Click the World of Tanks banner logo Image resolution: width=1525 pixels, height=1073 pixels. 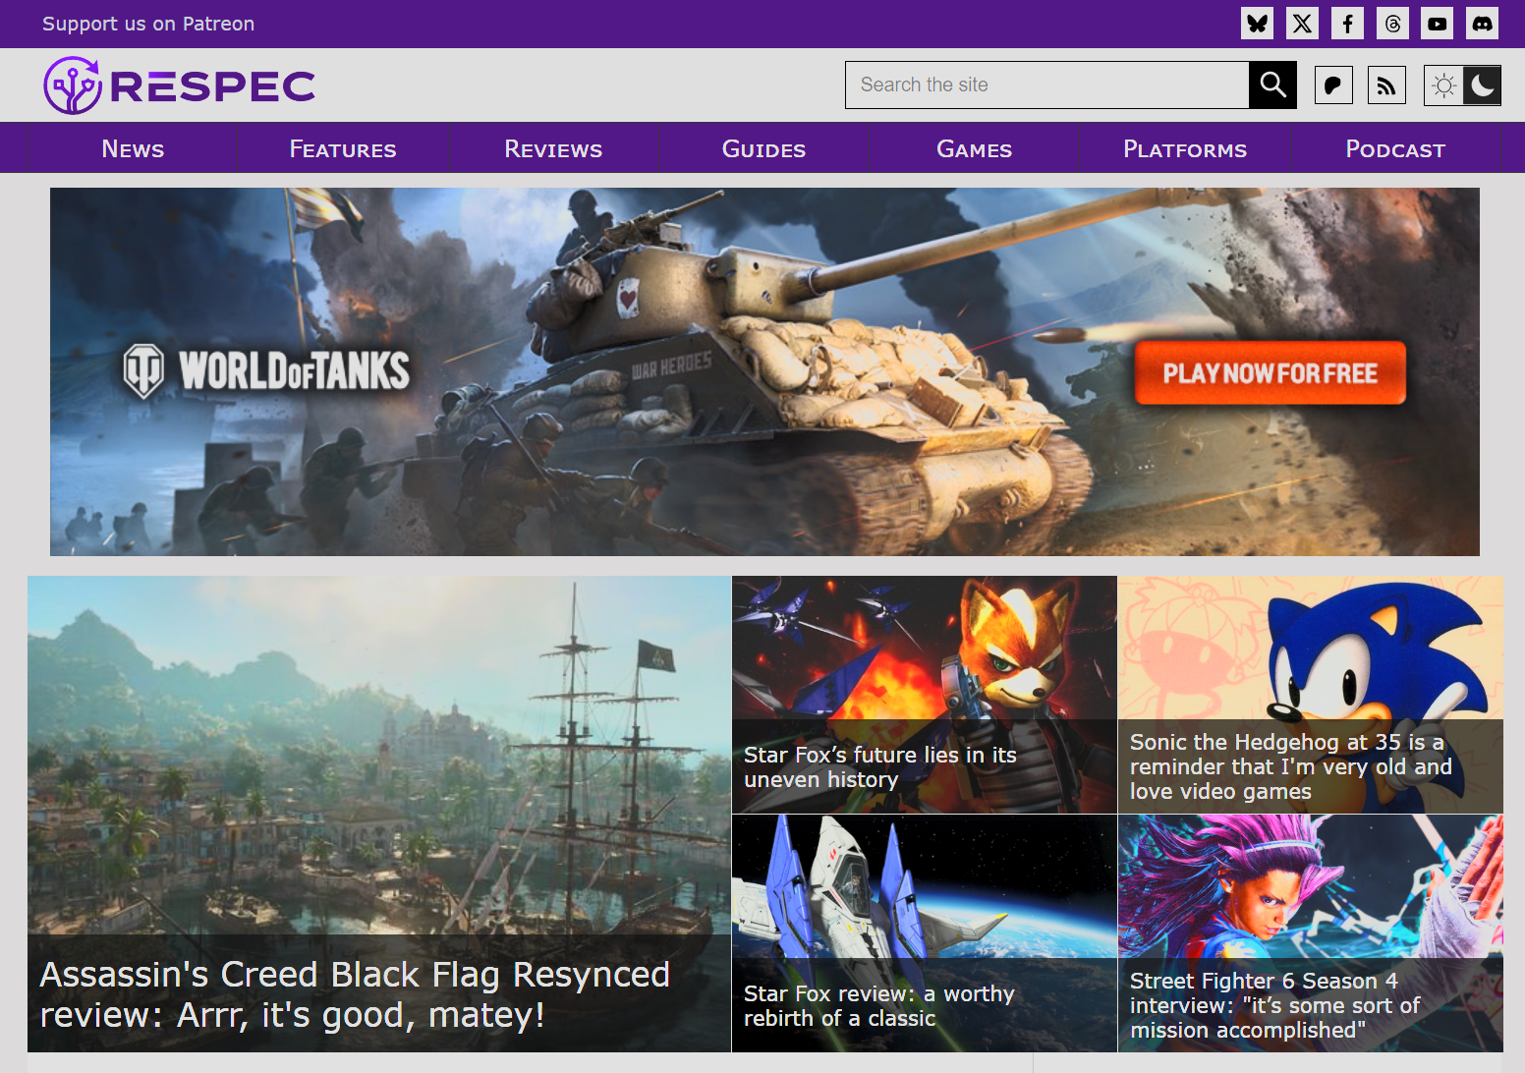point(266,370)
